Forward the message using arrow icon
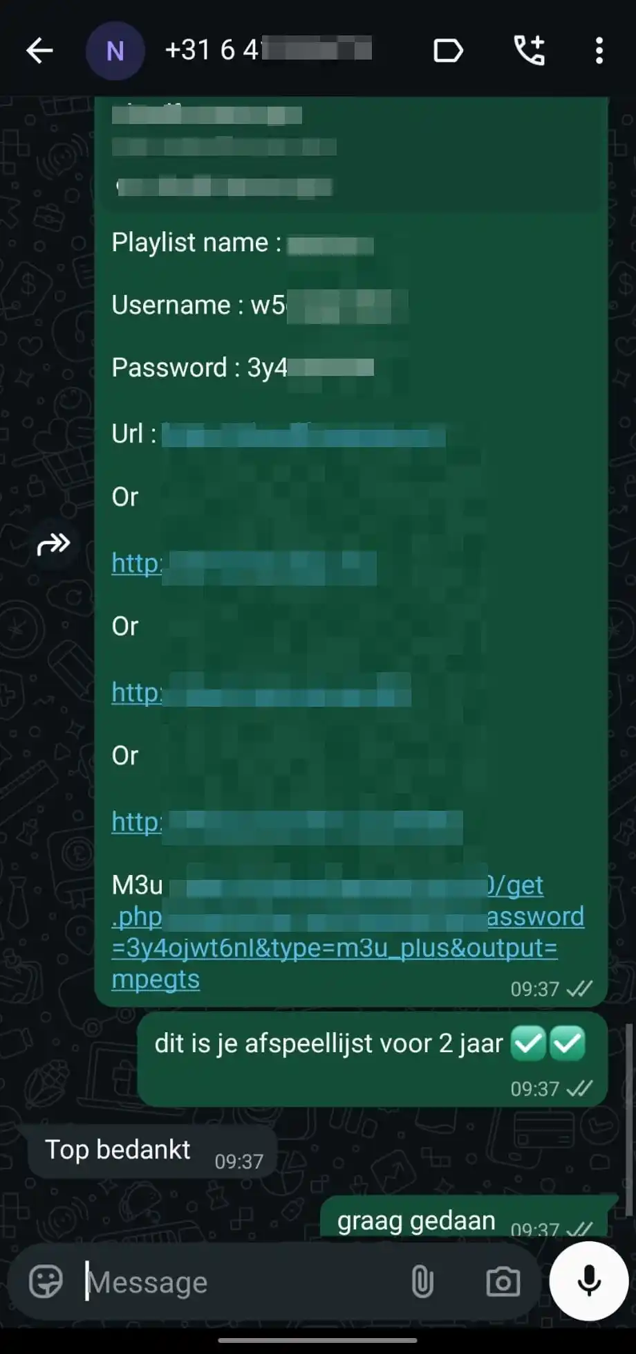 point(53,545)
